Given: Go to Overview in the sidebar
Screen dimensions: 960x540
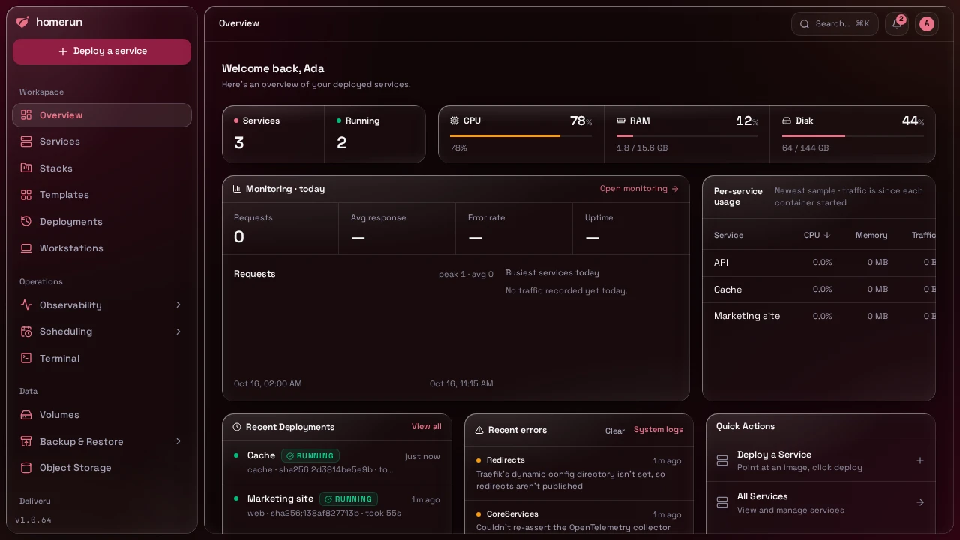Looking at the screenshot, I should coord(102,115).
